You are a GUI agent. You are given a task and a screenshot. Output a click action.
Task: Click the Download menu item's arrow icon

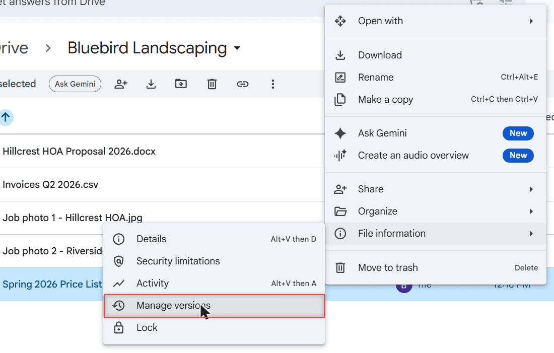pos(340,55)
